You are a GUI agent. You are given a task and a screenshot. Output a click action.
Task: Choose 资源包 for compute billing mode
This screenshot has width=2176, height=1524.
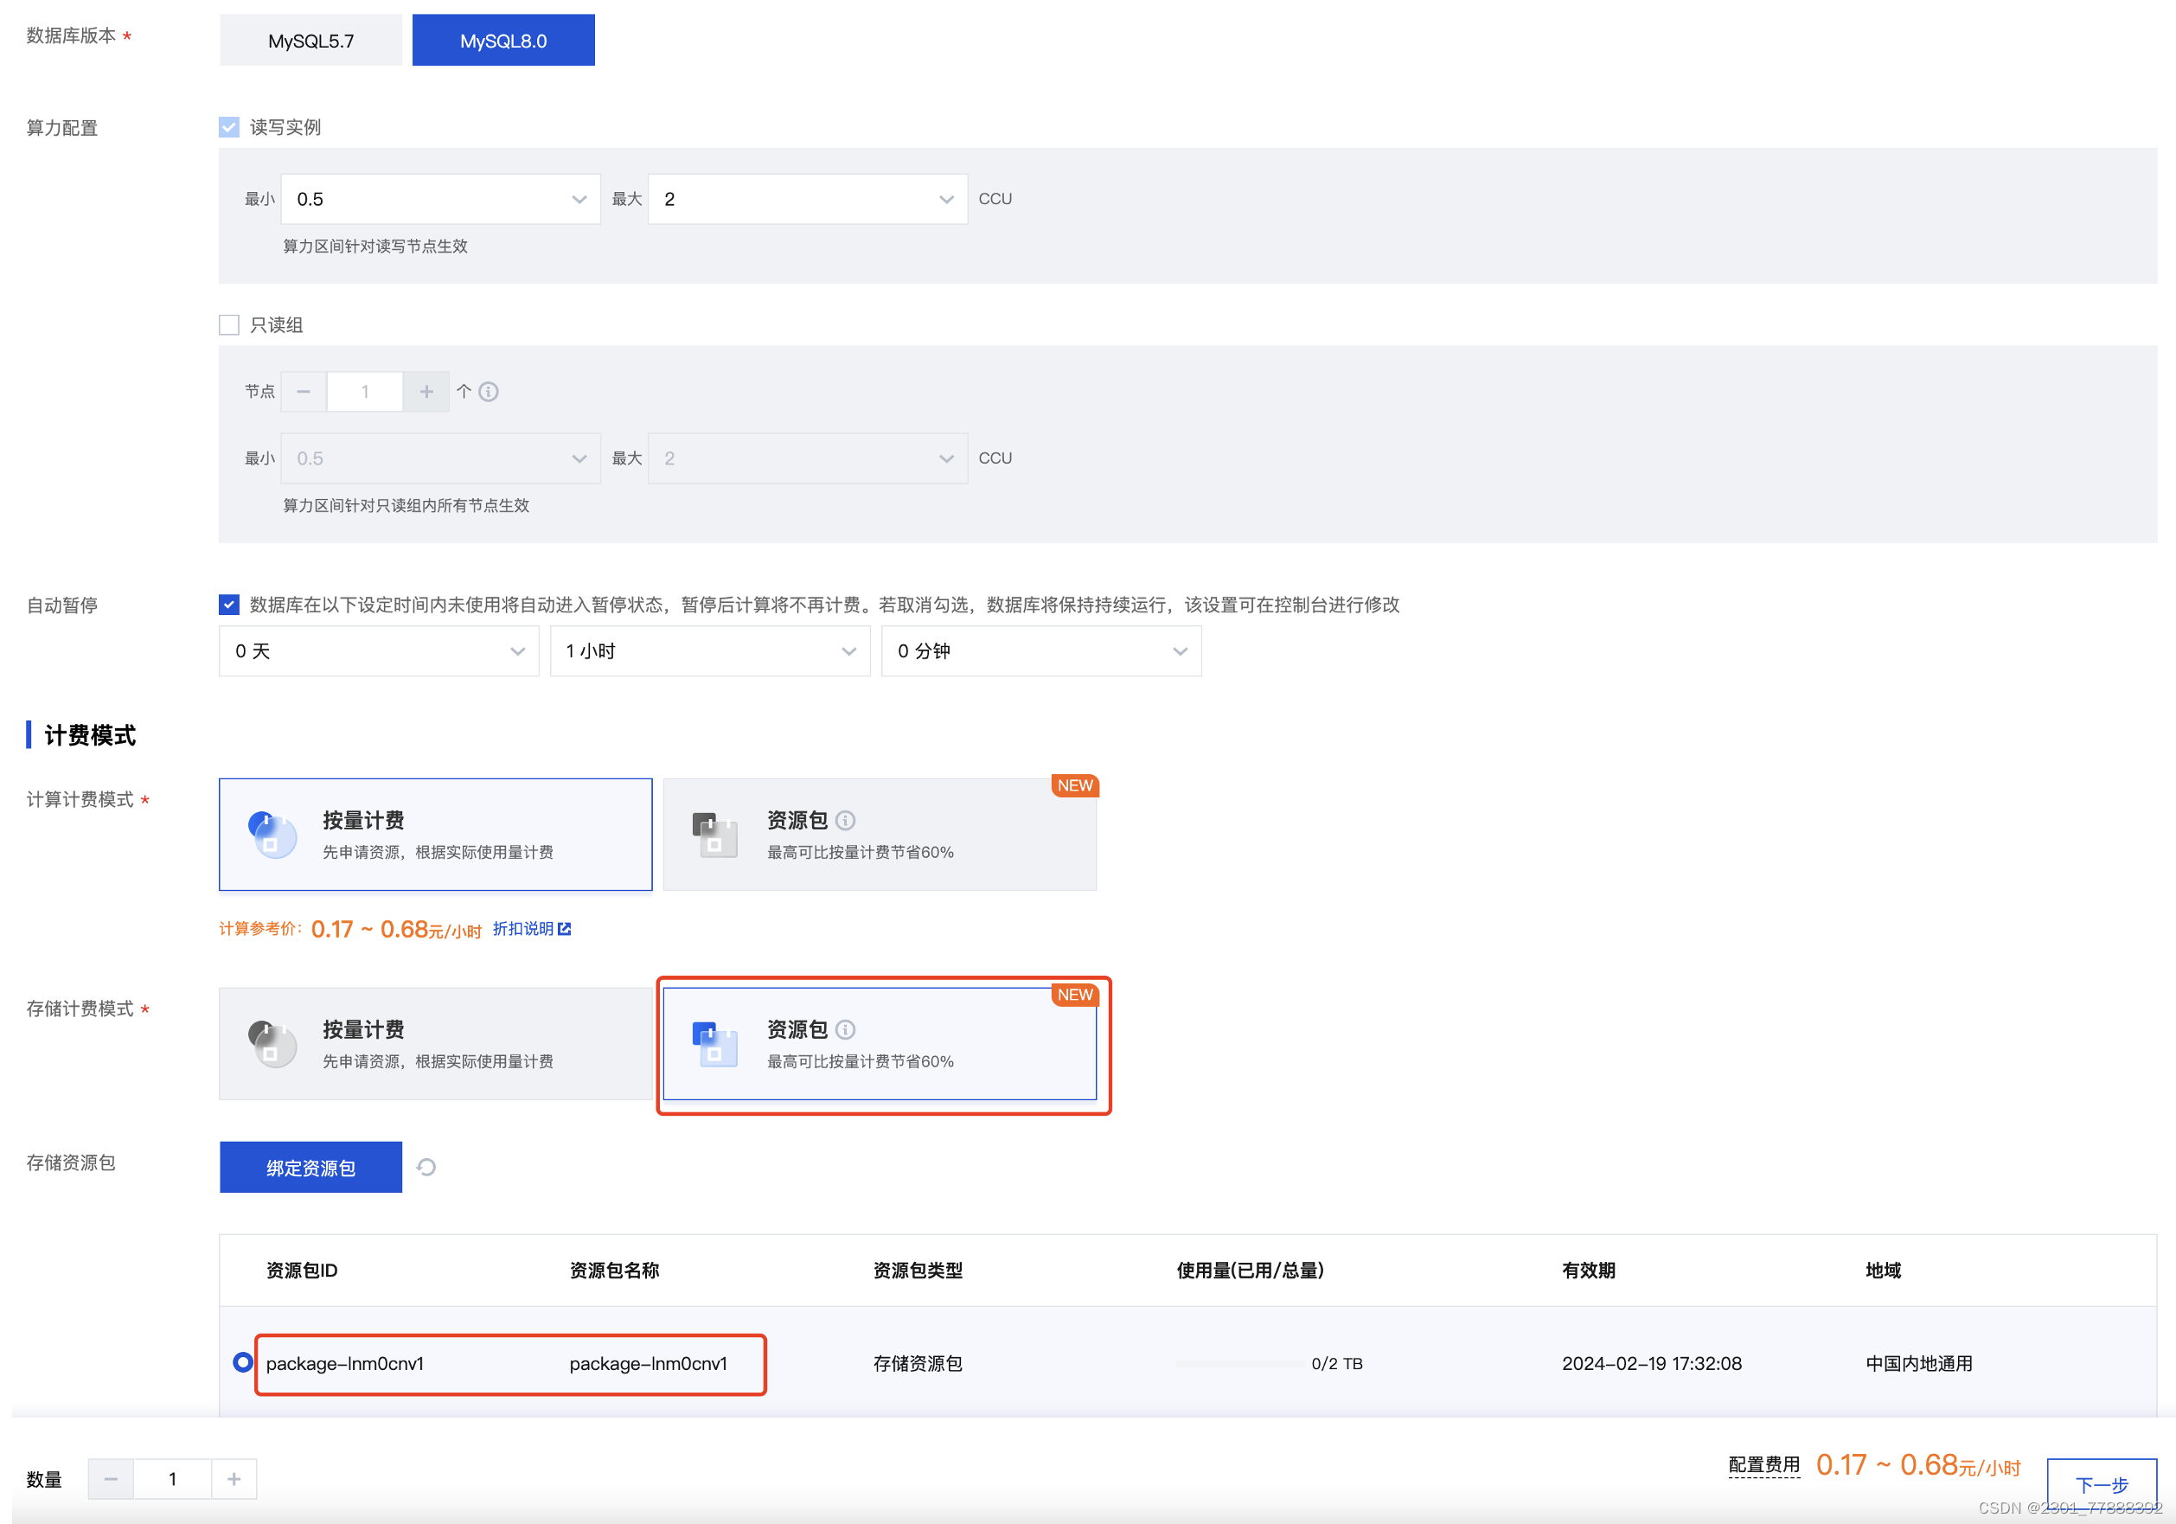click(880, 835)
